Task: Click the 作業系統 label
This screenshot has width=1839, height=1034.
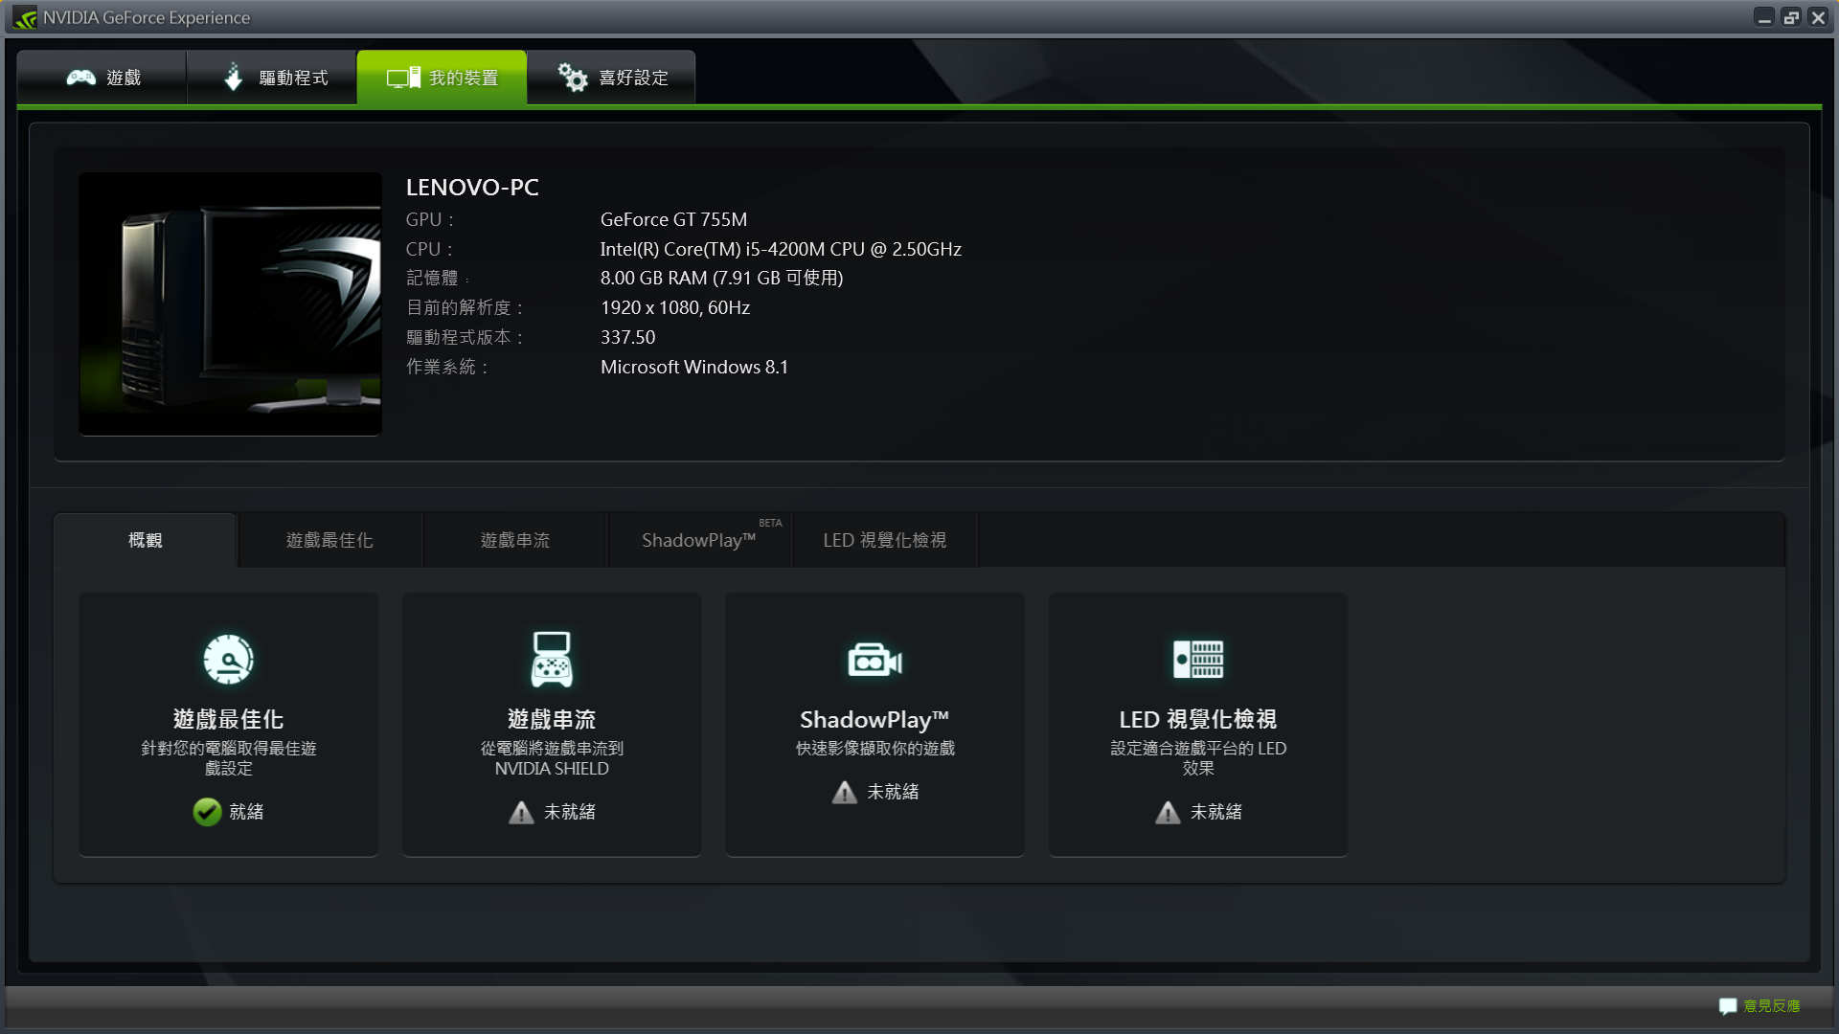Action: click(x=447, y=367)
